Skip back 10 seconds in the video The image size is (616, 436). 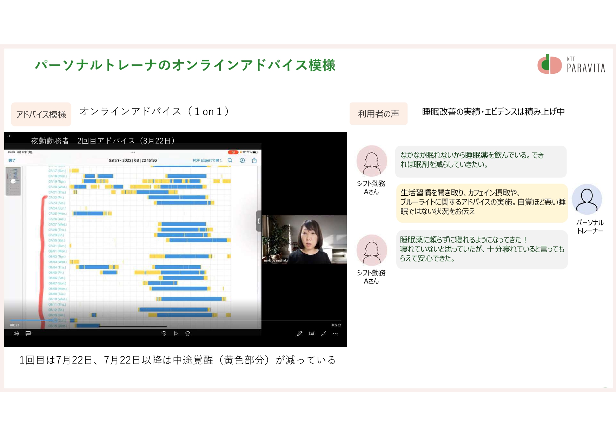164,333
